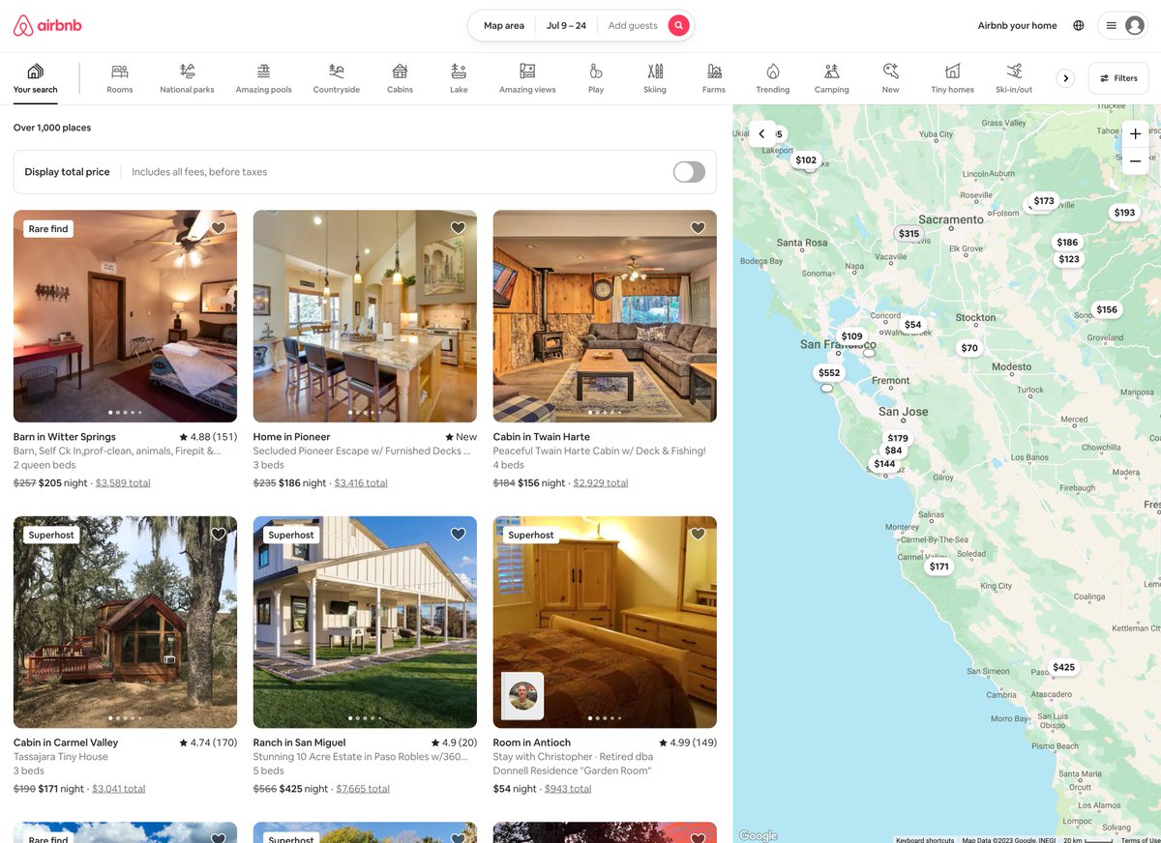This screenshot has height=843, width=1161.
Task: Click the $171 map price marker
Action: pos(939,567)
